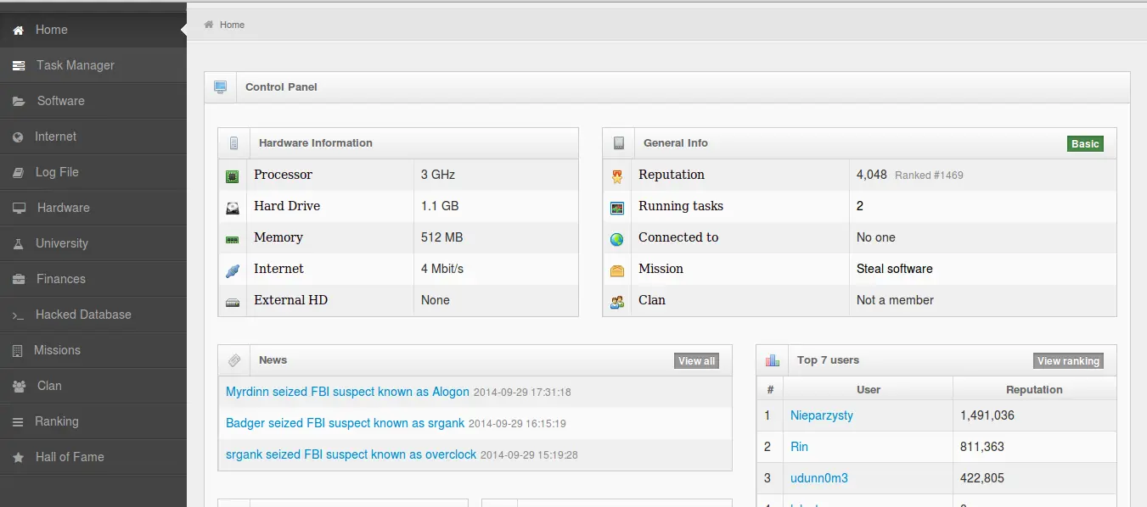The image size is (1147, 507).
Task: Open the University section
Action: (93, 243)
